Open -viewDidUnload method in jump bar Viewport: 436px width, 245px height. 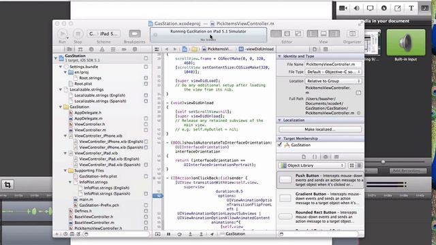click(256, 49)
